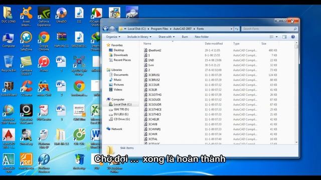Select CD Drive (G:) in navigation pane
This screenshot has height=180, width=321.
tap(119, 119)
